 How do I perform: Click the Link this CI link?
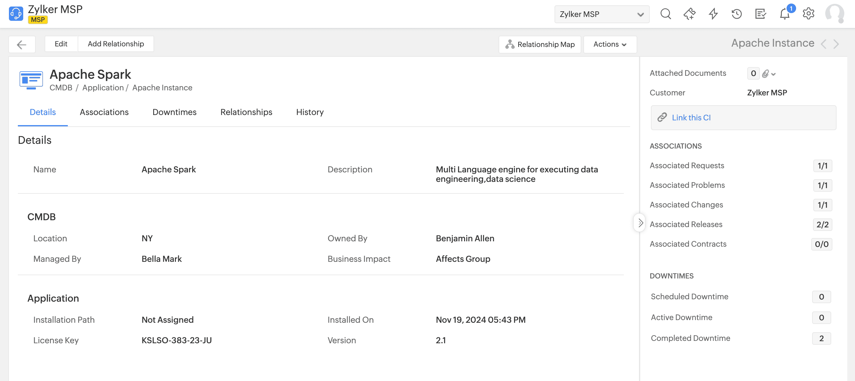pos(691,118)
